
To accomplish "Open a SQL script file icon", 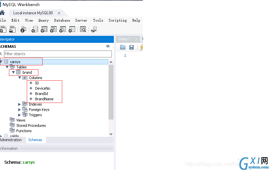I will click(12, 29).
